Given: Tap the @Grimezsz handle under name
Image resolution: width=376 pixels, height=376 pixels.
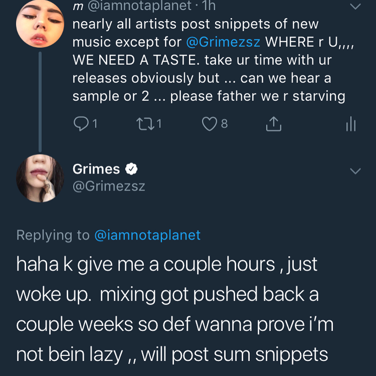Looking at the screenshot, I should coord(109,186).
